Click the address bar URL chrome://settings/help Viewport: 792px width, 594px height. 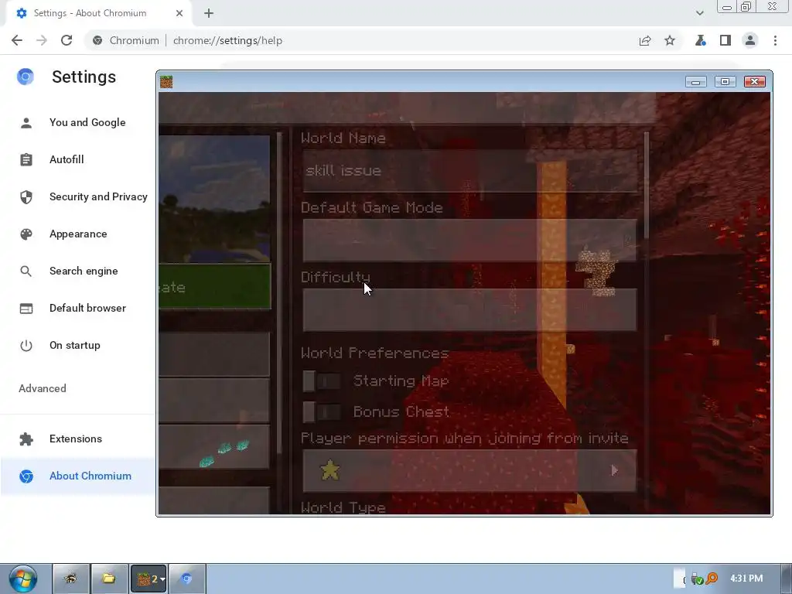[x=227, y=40]
